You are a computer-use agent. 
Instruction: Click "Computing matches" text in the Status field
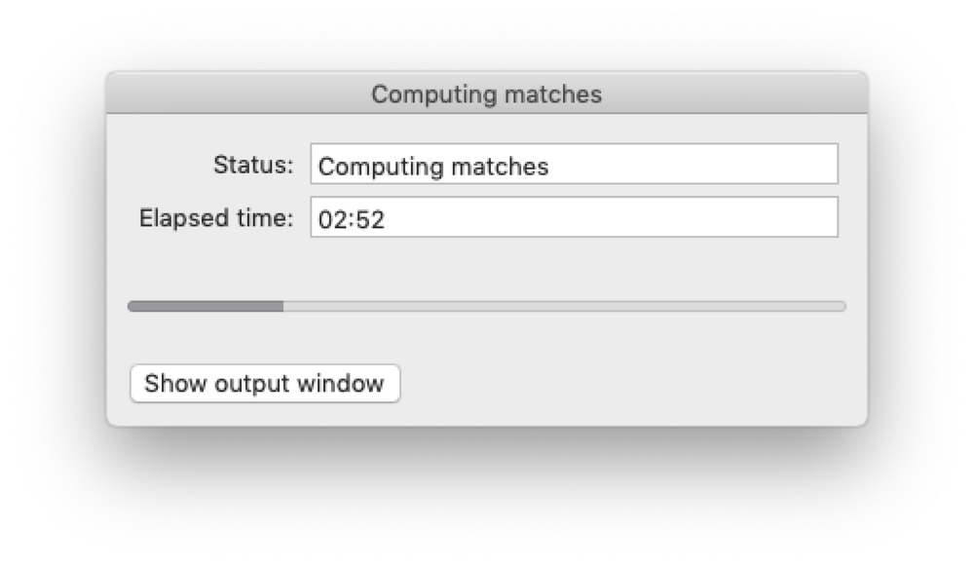433,167
